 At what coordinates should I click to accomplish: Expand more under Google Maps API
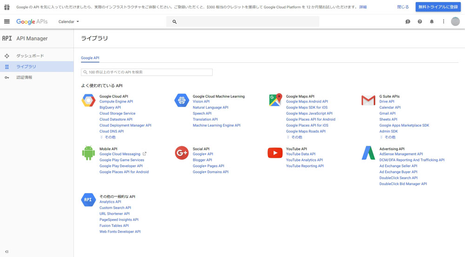(294, 137)
